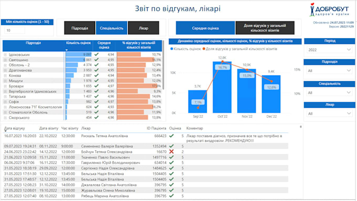Sort by ID Пацієнта column
The height and width of the screenshot is (201, 357).
[156, 128]
